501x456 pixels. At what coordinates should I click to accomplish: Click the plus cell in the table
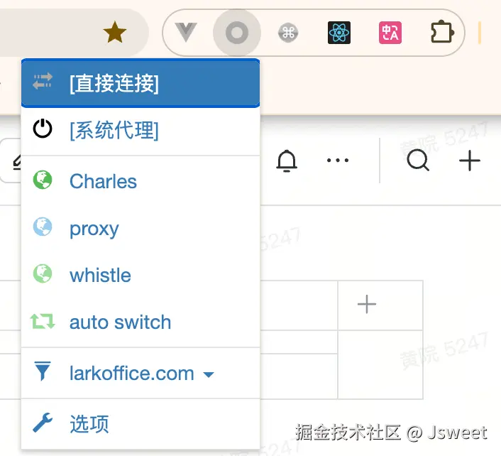click(x=380, y=305)
